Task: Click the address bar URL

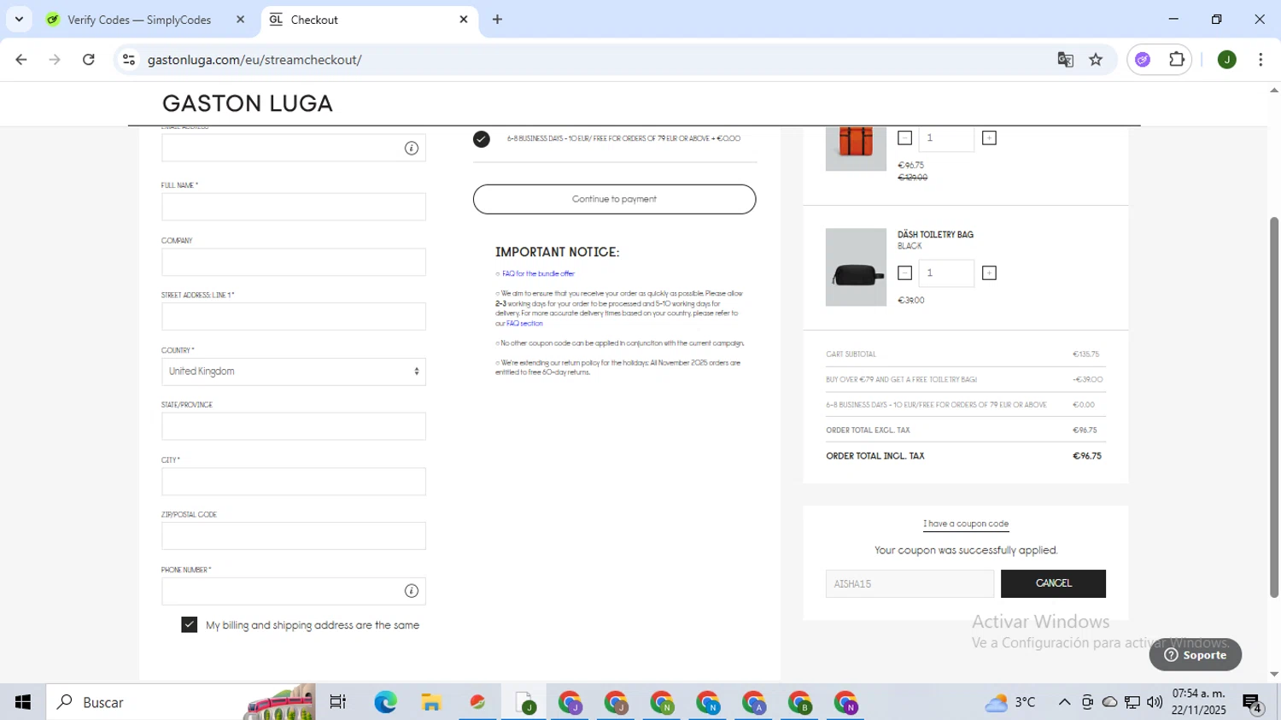Action: click(254, 60)
